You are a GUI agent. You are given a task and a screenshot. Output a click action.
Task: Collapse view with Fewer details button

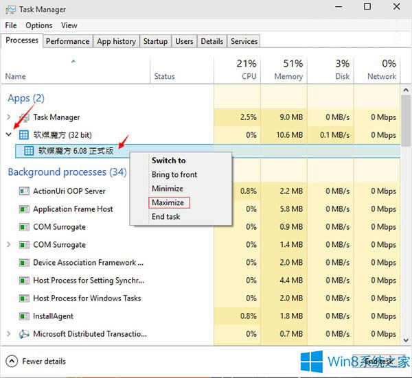[38, 361]
